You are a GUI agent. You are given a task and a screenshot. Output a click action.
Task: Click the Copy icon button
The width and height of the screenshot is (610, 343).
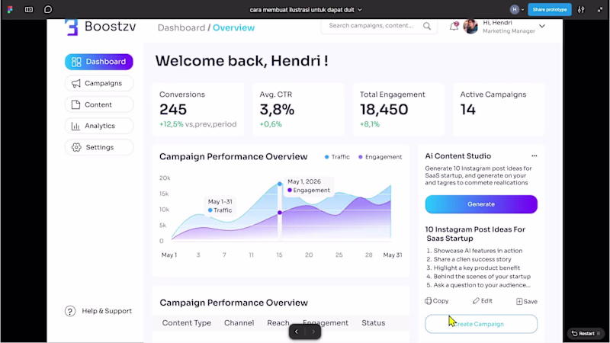coord(436,301)
